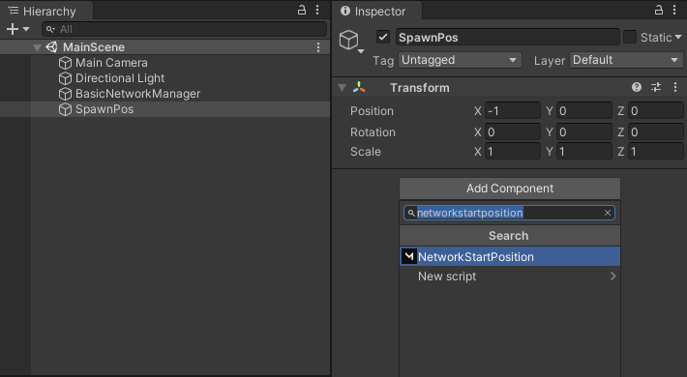Disable the SpawnPos active checkbox
Screen dimensions: 687x377
click(x=383, y=38)
